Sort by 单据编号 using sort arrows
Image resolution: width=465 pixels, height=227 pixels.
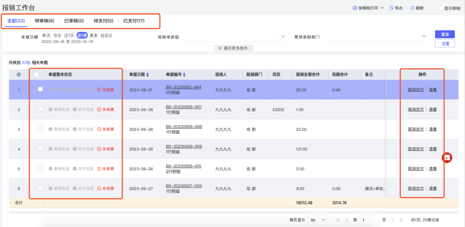click(x=184, y=75)
